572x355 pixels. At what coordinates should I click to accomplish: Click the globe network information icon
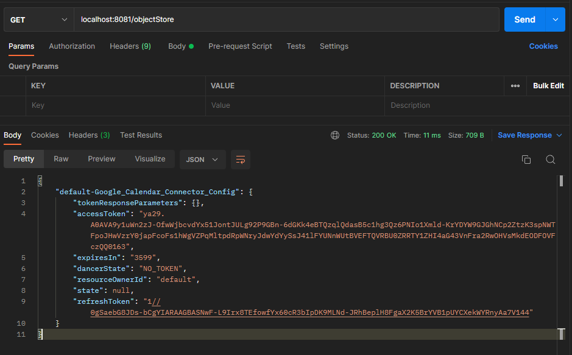(335, 135)
